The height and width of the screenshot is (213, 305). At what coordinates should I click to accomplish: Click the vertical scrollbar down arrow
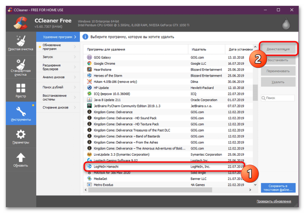pyautogui.click(x=255, y=185)
